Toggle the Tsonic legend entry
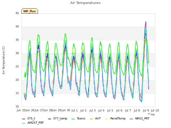This screenshot has width=171, height=128. 79,118
